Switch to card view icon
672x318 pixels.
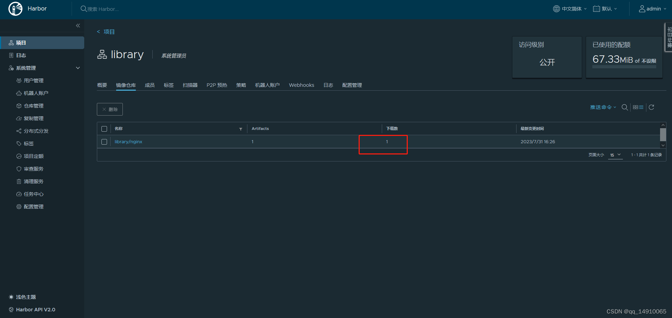(636, 107)
